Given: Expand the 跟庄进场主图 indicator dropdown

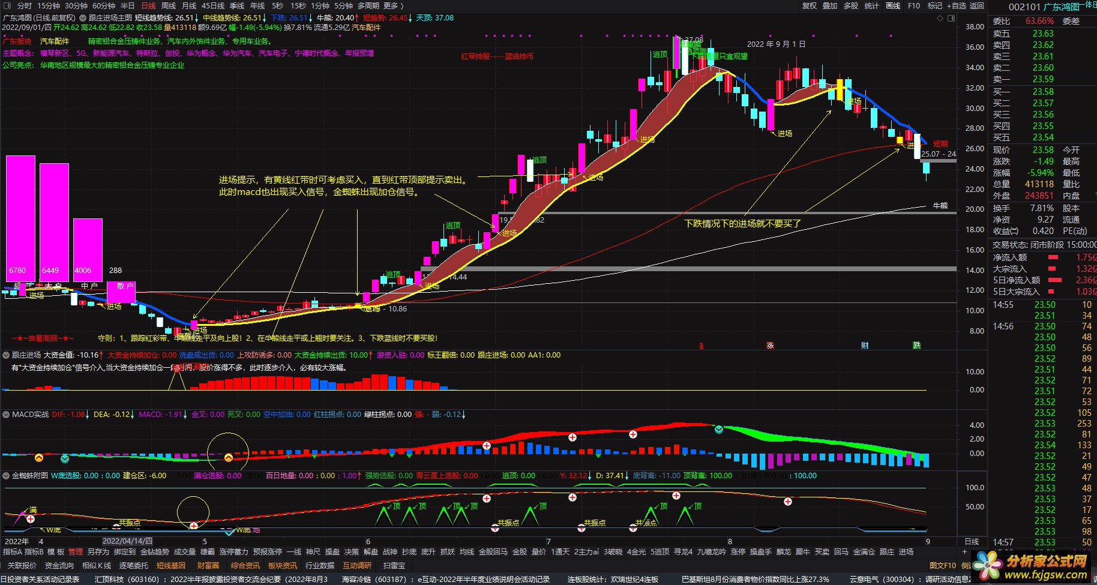Looking at the screenshot, I should coord(83,18).
